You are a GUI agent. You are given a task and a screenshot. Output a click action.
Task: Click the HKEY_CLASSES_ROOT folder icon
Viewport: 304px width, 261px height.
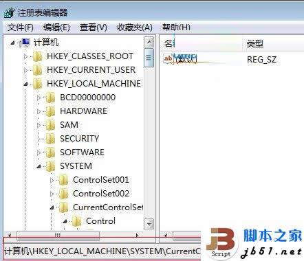[x=37, y=56]
